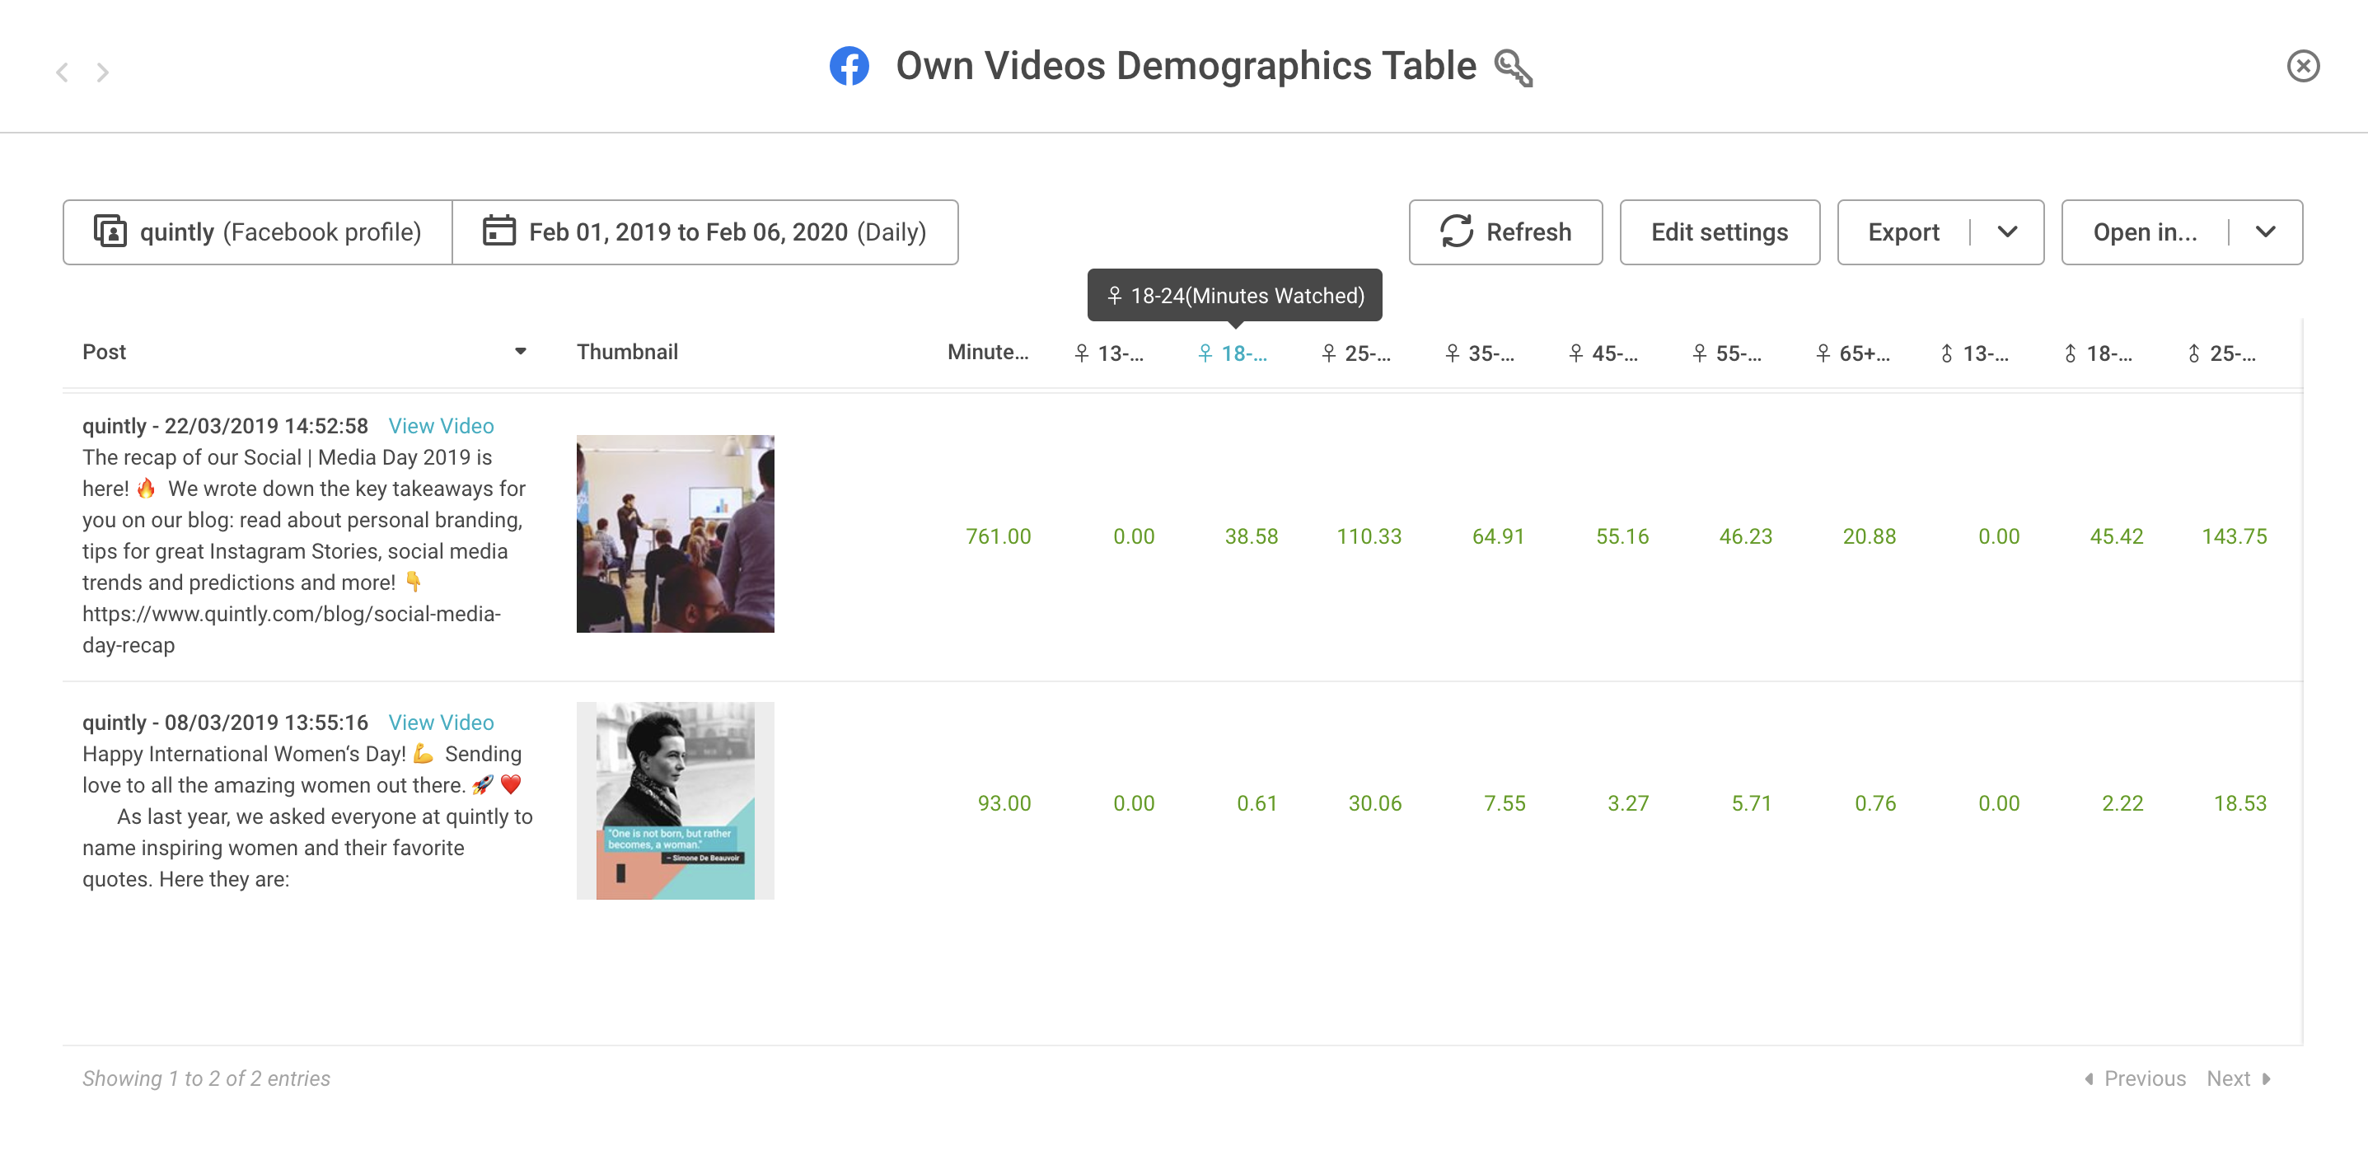This screenshot has width=2368, height=1160.
Task: Click the 93.00 minutes watched value
Action: tap(1004, 802)
